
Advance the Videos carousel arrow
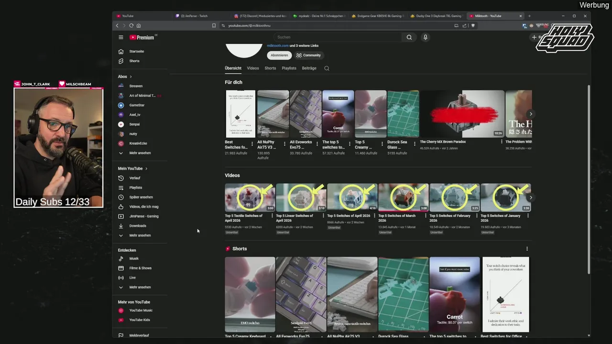(530, 197)
